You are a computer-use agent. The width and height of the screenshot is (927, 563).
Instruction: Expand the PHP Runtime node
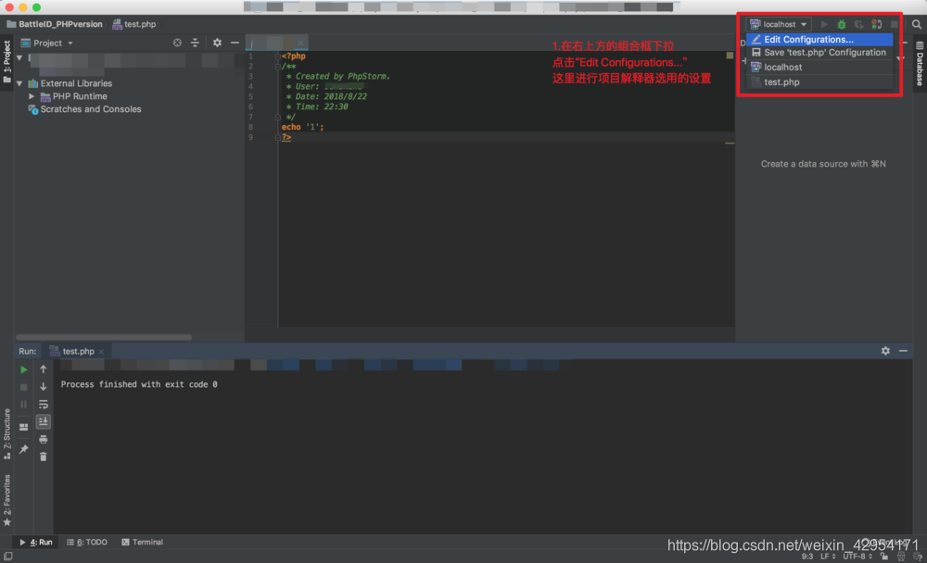(32, 96)
